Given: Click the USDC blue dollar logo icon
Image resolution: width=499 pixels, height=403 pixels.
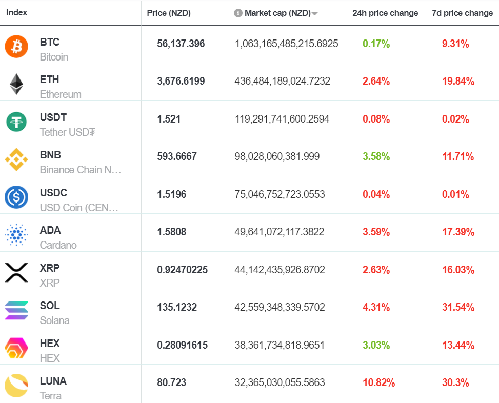Looking at the screenshot, I should pyautogui.click(x=16, y=197).
